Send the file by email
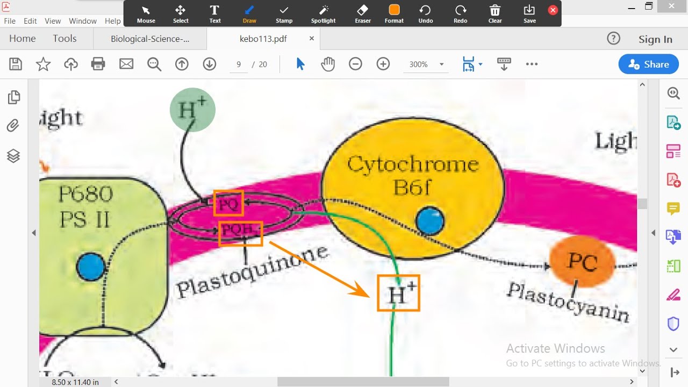The width and height of the screenshot is (688, 387). click(x=126, y=64)
